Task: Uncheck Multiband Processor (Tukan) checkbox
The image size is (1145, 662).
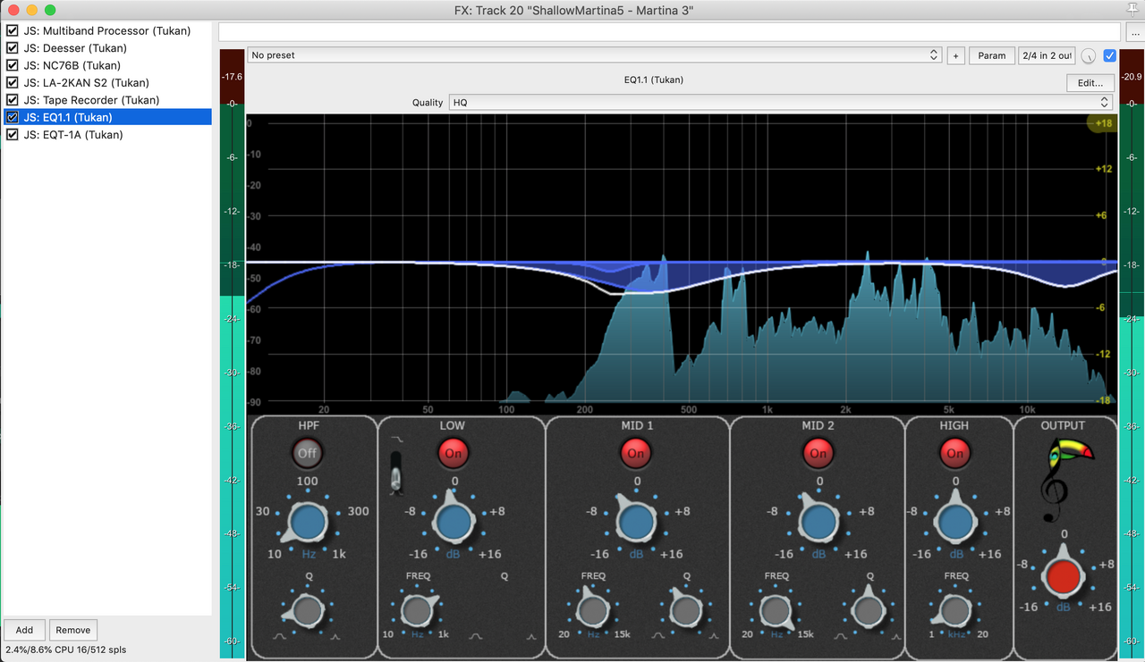Action: 13,30
